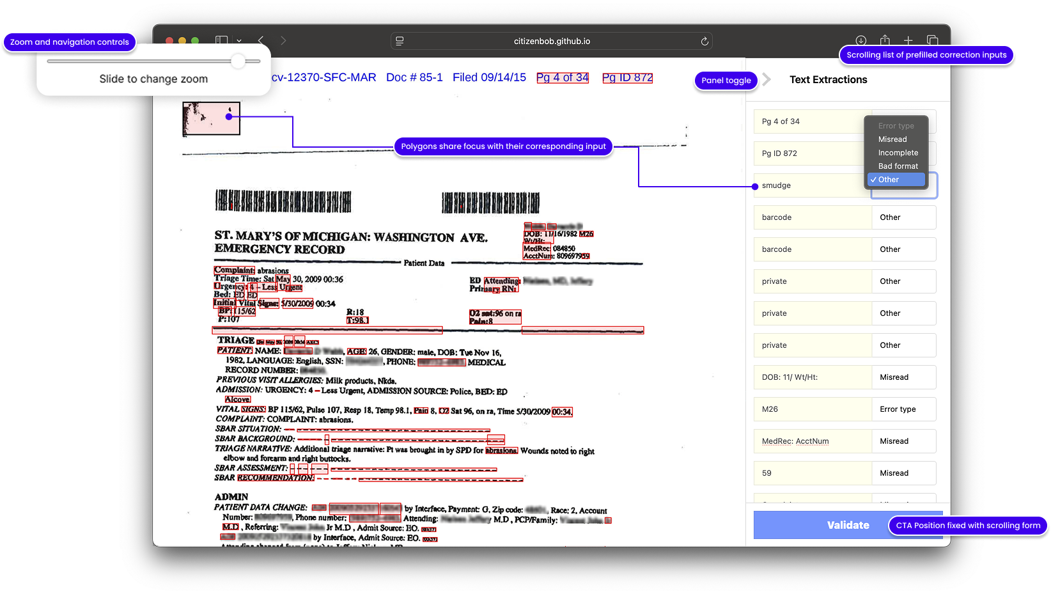Screen dimensions: 1051x594
Task: Click the Text Extractions heading
Action: coord(828,79)
